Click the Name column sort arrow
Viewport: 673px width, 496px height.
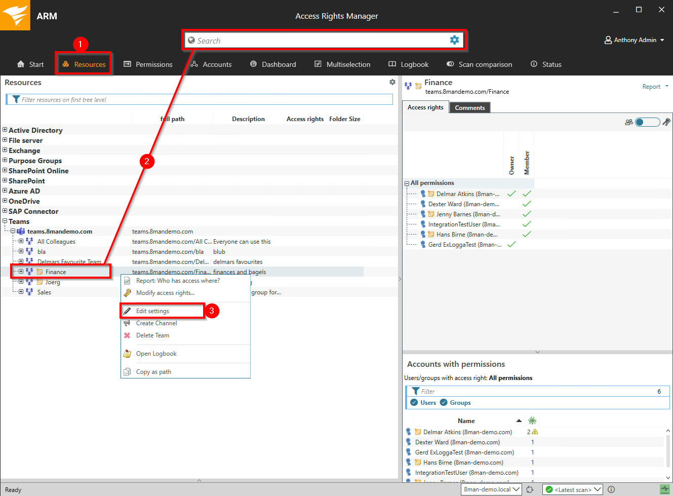pos(519,421)
